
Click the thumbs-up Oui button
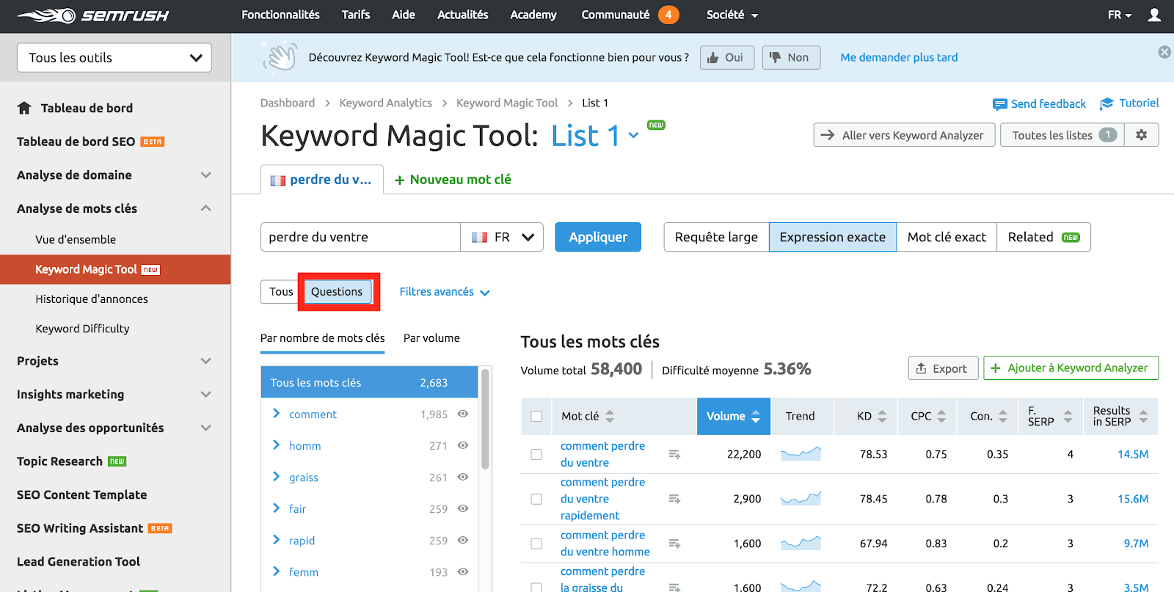[727, 57]
